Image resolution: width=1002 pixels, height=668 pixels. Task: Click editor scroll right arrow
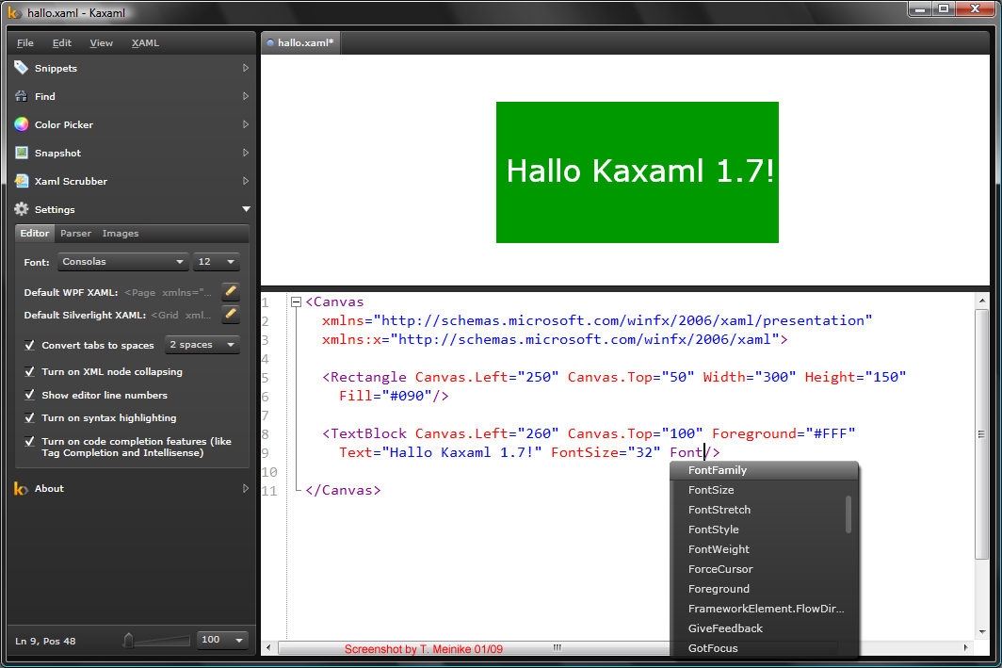tap(965, 647)
